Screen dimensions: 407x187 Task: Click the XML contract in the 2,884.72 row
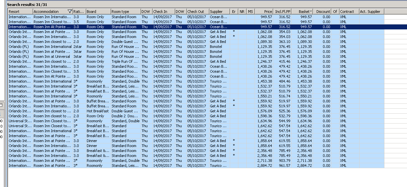tap(343, 166)
